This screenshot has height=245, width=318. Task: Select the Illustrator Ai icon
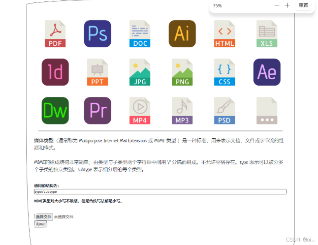182,33
